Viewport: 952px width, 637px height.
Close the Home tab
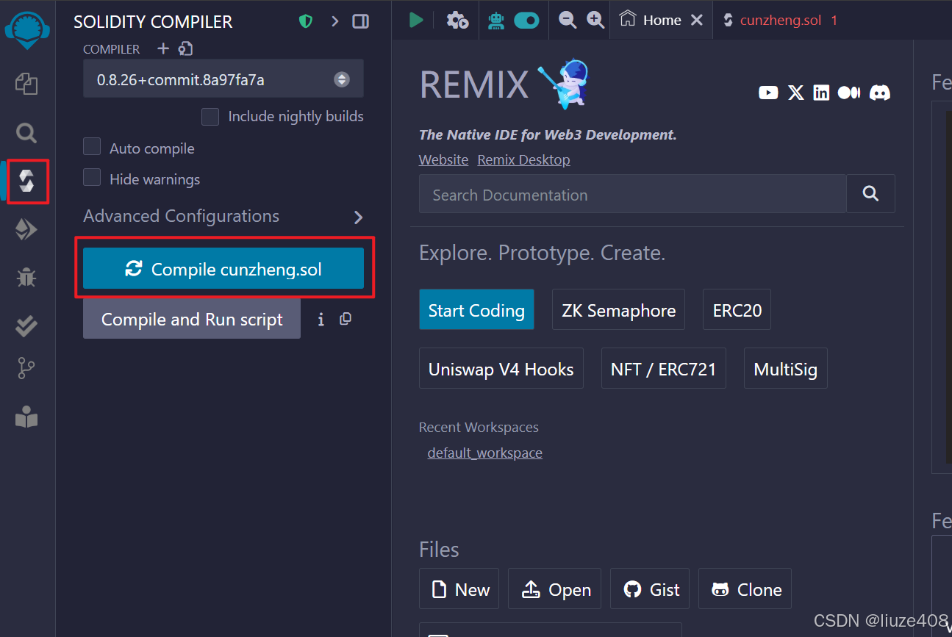pyautogui.click(x=697, y=21)
